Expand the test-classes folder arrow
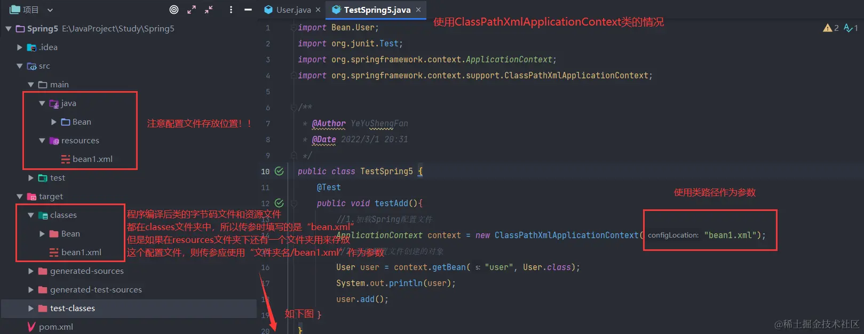864x334 pixels. [x=31, y=308]
